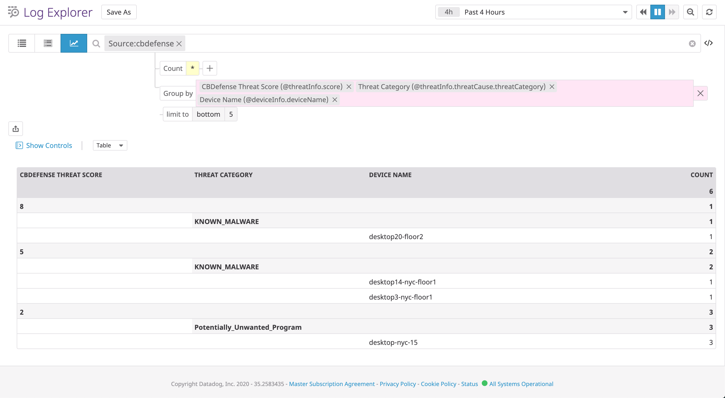The height and width of the screenshot is (398, 725).
Task: Click the fast-forward playback control
Action: click(x=672, y=12)
